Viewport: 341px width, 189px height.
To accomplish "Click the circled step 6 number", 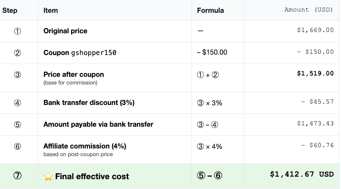I will (x=18, y=146).
